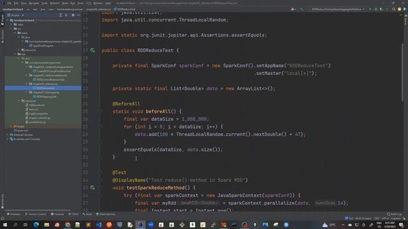The height and width of the screenshot is (229, 408).
Task: Hide the Project panel with minus icon
Action: pyautogui.click(x=78, y=15)
